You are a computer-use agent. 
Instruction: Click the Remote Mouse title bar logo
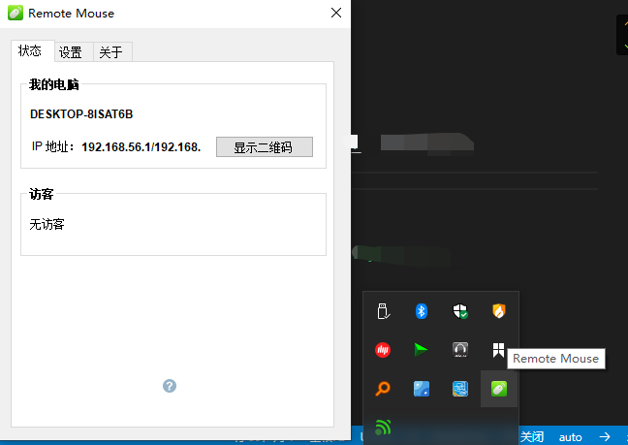click(x=16, y=13)
